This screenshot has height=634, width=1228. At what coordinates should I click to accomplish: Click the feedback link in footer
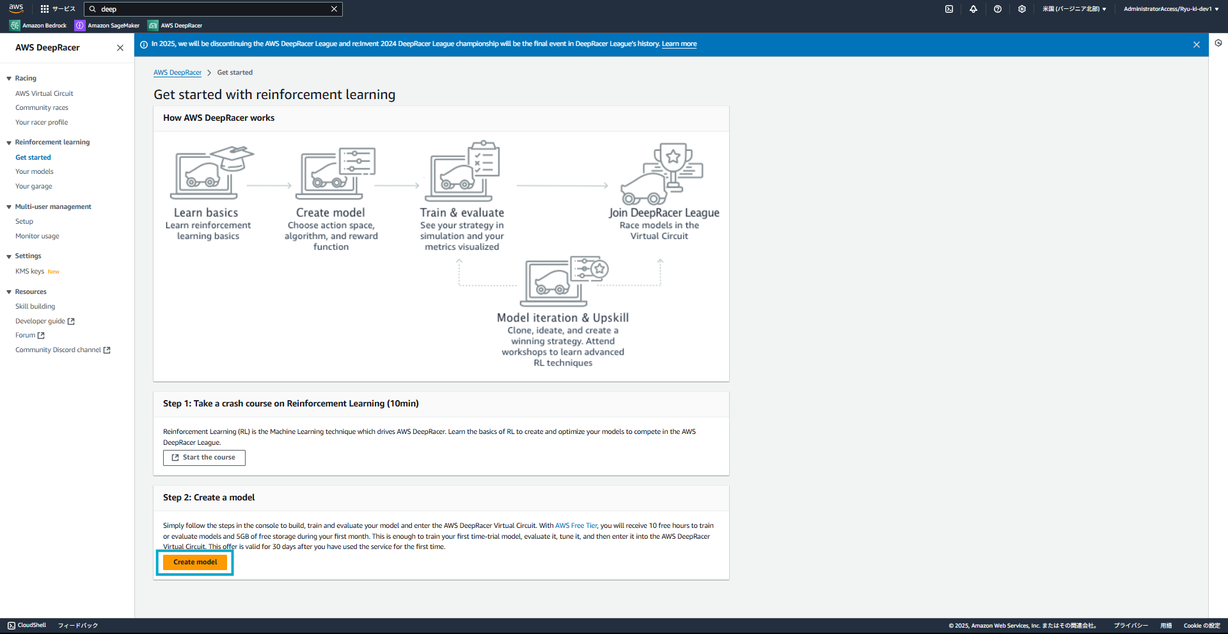point(78,626)
